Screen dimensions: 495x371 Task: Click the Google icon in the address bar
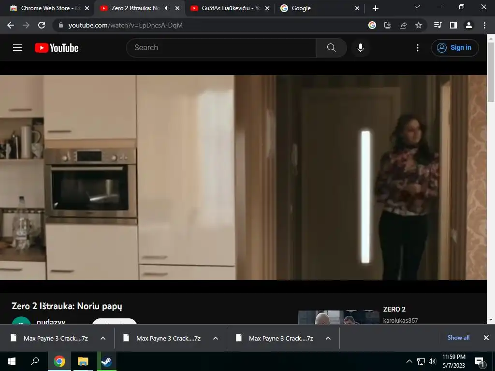(372, 25)
